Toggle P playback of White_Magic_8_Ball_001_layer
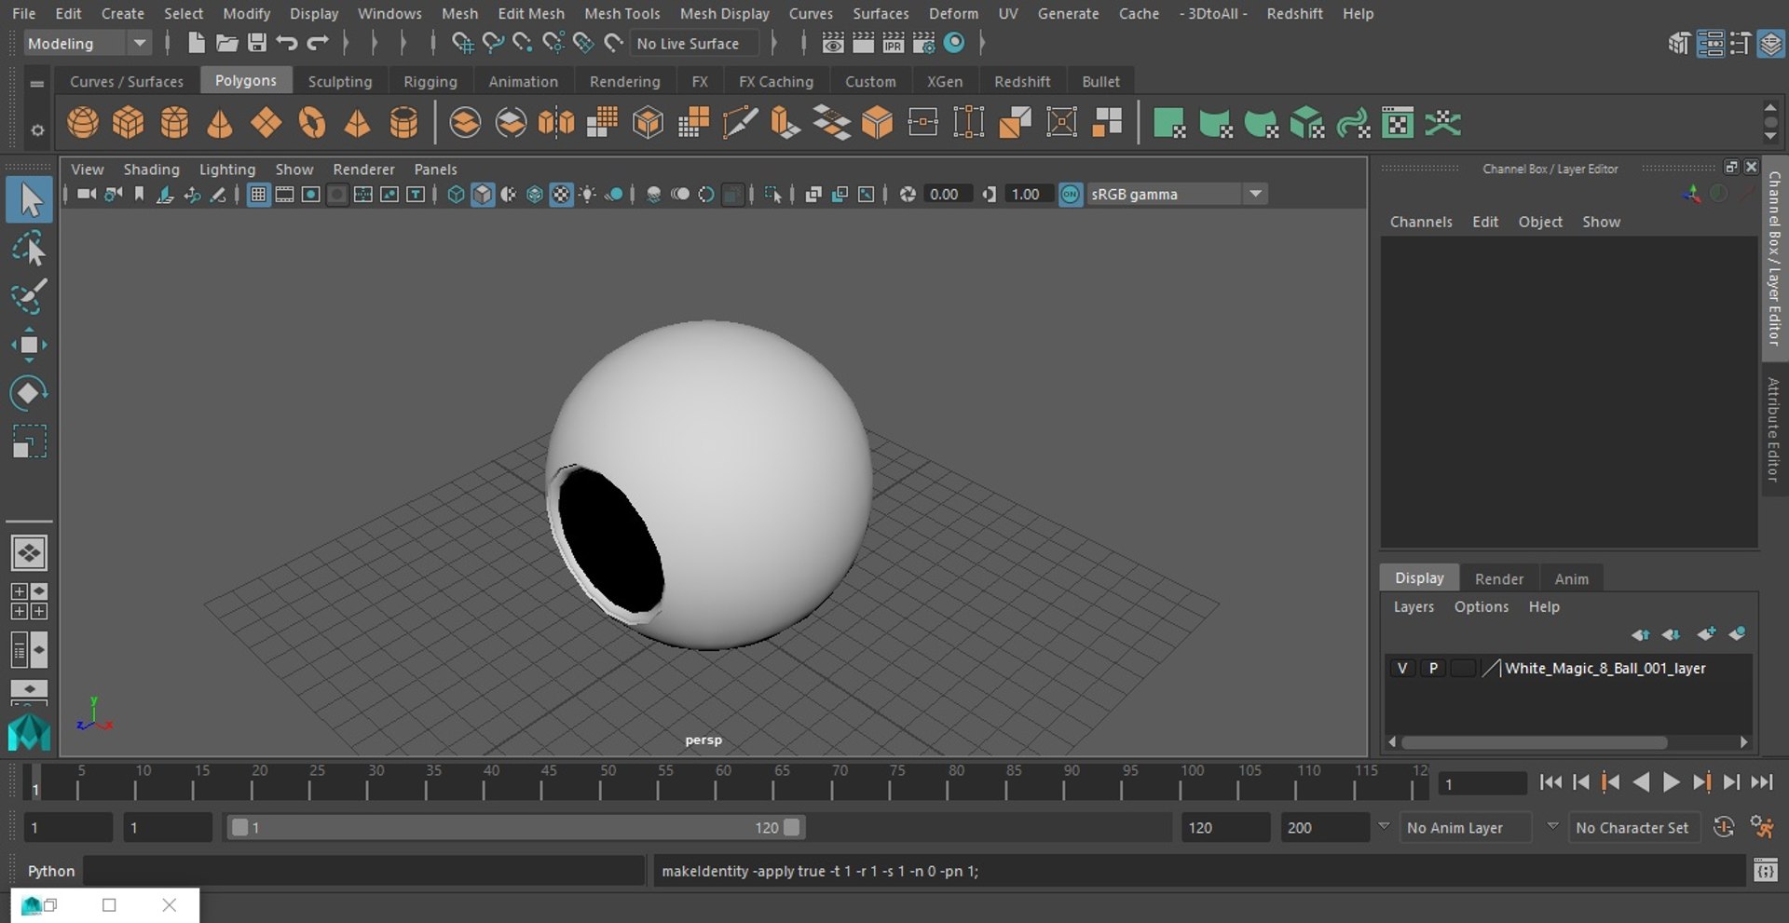This screenshot has height=923, width=1789. point(1433,668)
